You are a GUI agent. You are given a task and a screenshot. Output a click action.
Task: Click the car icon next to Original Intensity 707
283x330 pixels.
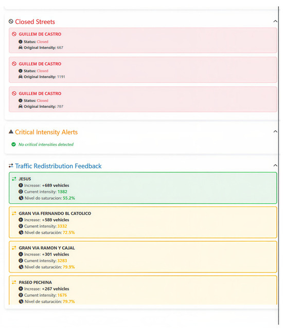click(21, 106)
